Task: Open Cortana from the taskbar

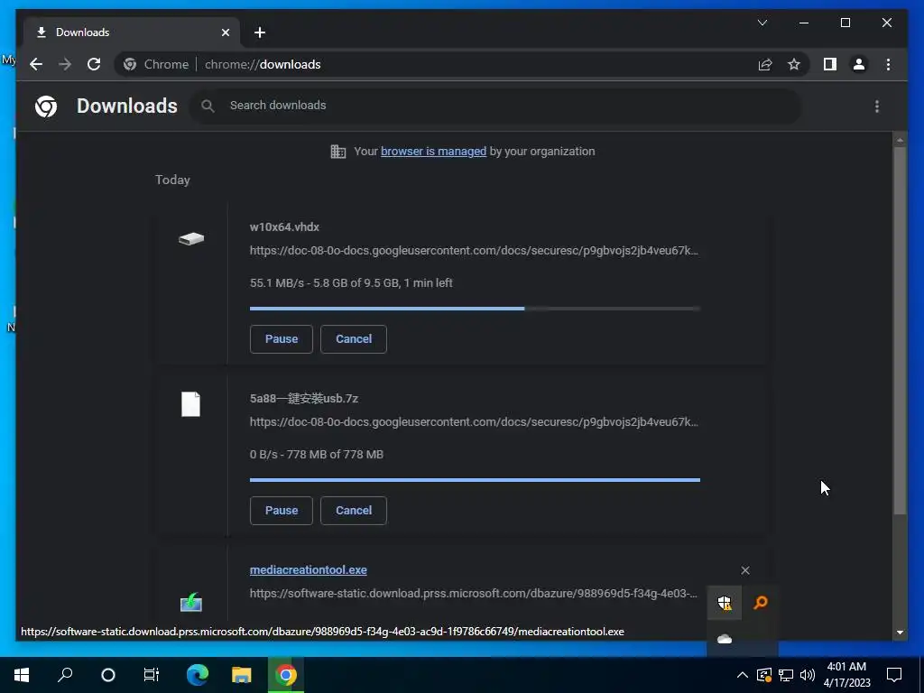Action: pyautogui.click(x=108, y=675)
